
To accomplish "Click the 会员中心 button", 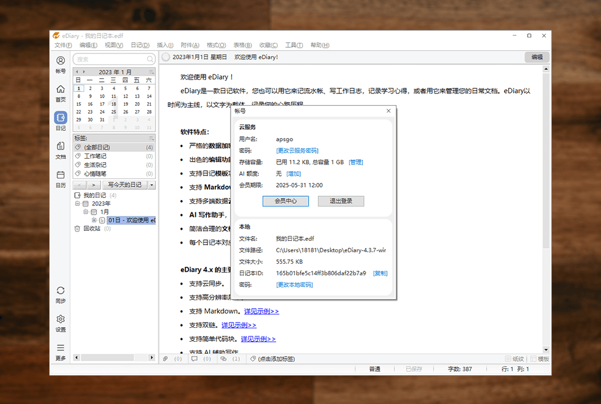I will pos(285,201).
